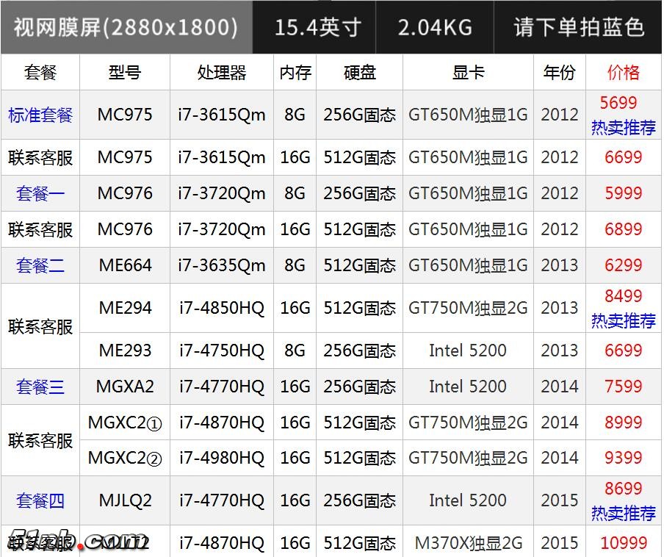The image size is (664, 557).
Task: Click the 显卡 column header
Action: point(468,72)
